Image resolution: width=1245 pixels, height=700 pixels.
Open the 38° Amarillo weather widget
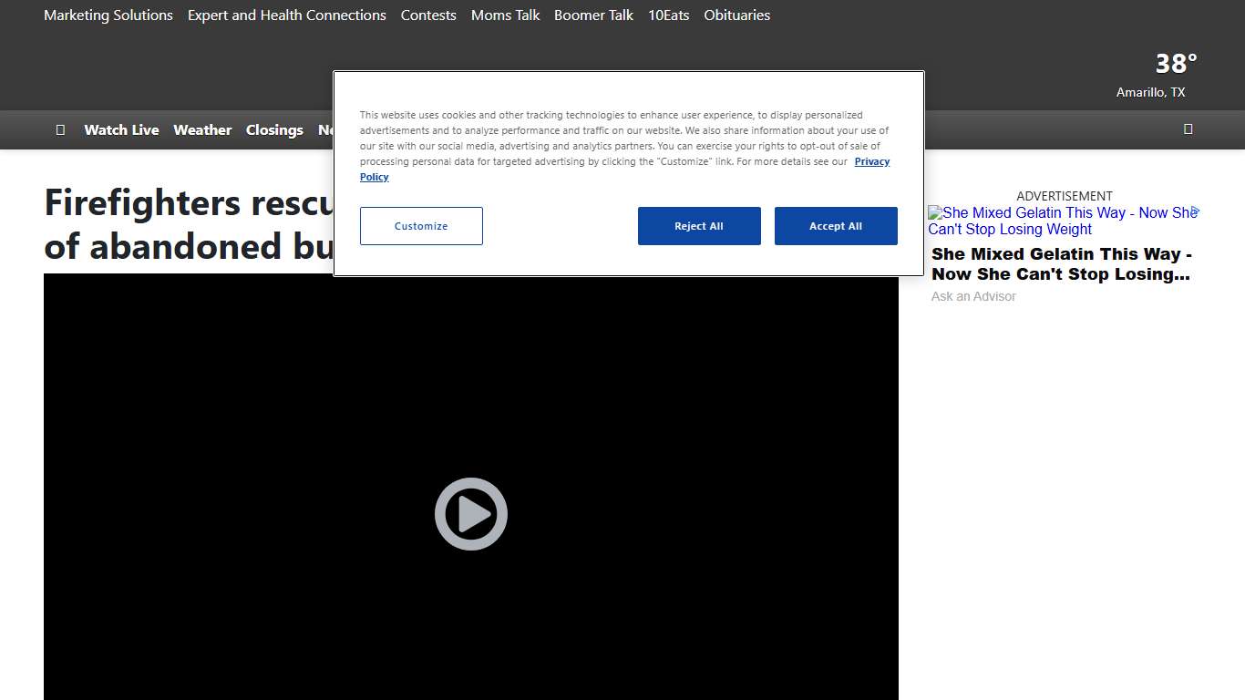click(x=1156, y=75)
